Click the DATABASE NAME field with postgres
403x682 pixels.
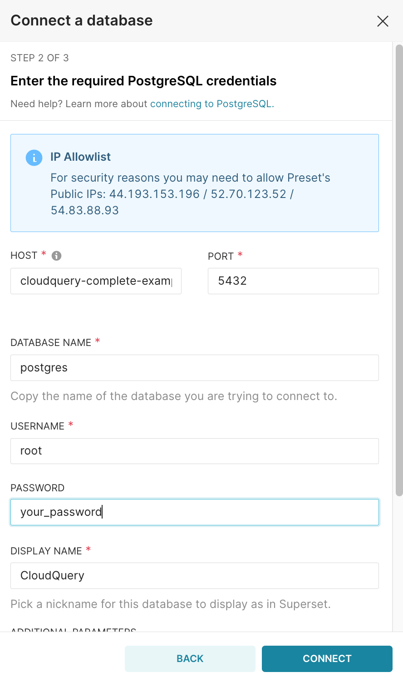194,368
